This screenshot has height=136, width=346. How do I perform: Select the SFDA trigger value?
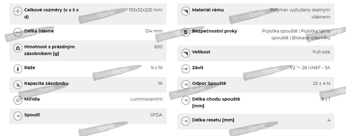tap(156, 115)
